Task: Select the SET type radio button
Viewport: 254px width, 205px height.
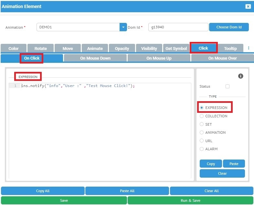Action: [202, 124]
